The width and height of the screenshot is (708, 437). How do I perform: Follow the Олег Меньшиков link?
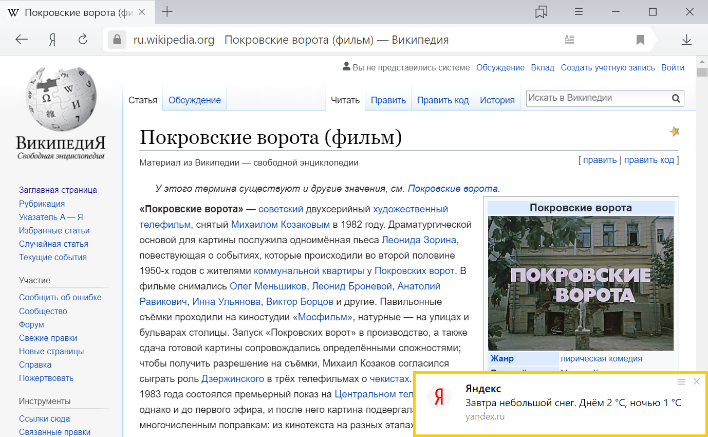[x=268, y=286]
